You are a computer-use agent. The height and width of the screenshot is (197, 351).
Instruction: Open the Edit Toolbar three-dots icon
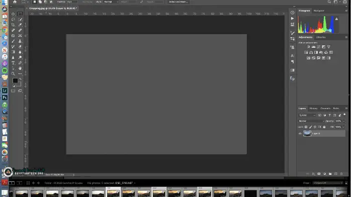(20, 73)
